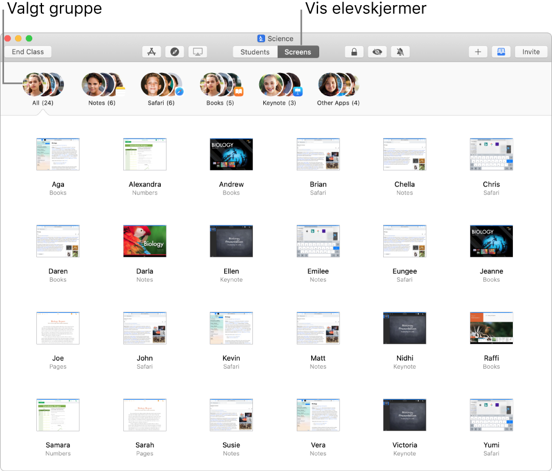Open Kevin's Safari screen
Viewport: 552px width, 471px height.
tap(231, 328)
